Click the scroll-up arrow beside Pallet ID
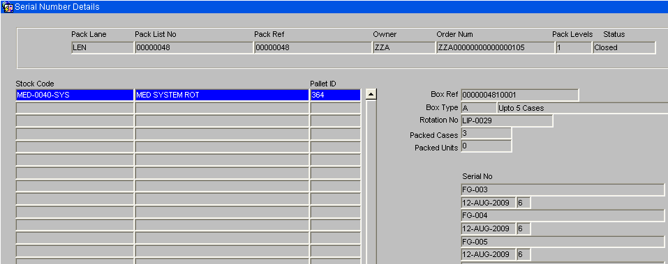 371,94
